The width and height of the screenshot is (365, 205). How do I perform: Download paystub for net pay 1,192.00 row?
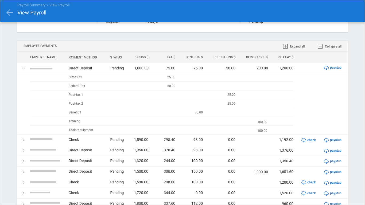pos(333,140)
